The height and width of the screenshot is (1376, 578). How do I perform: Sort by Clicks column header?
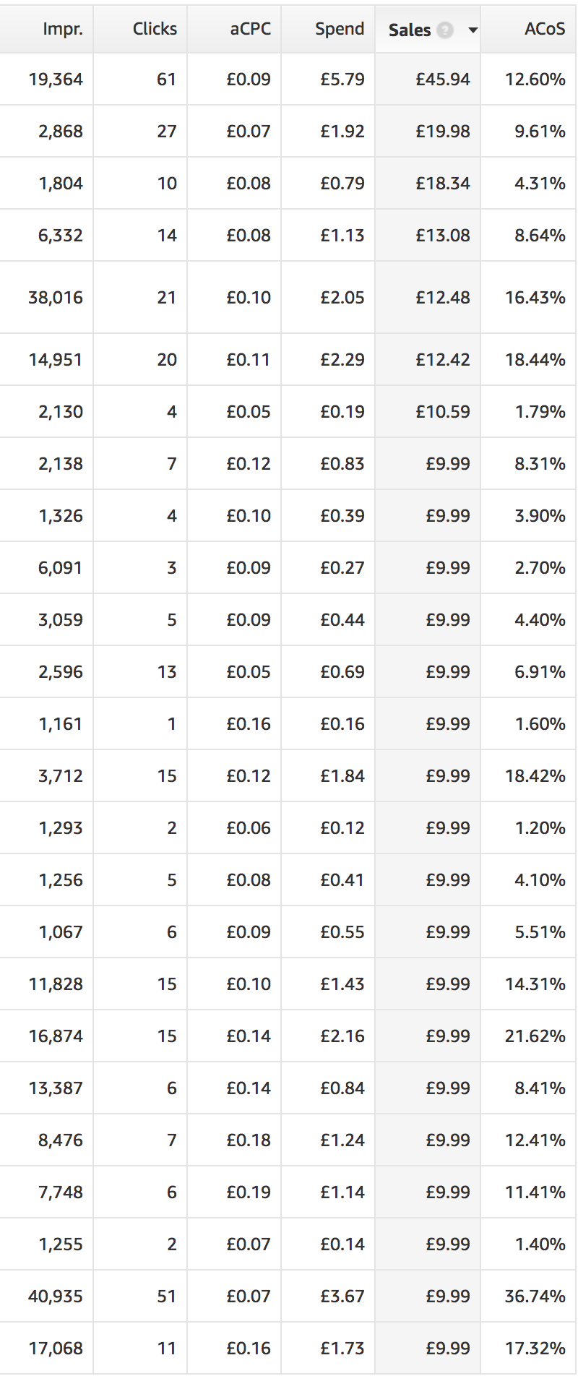(155, 29)
